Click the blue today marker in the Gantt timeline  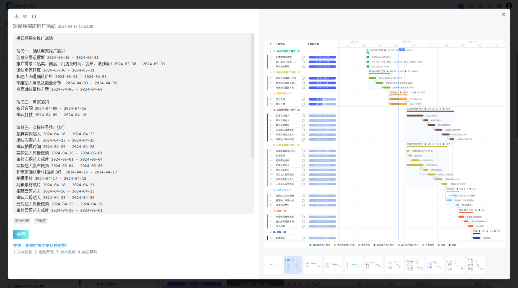[x=402, y=49]
